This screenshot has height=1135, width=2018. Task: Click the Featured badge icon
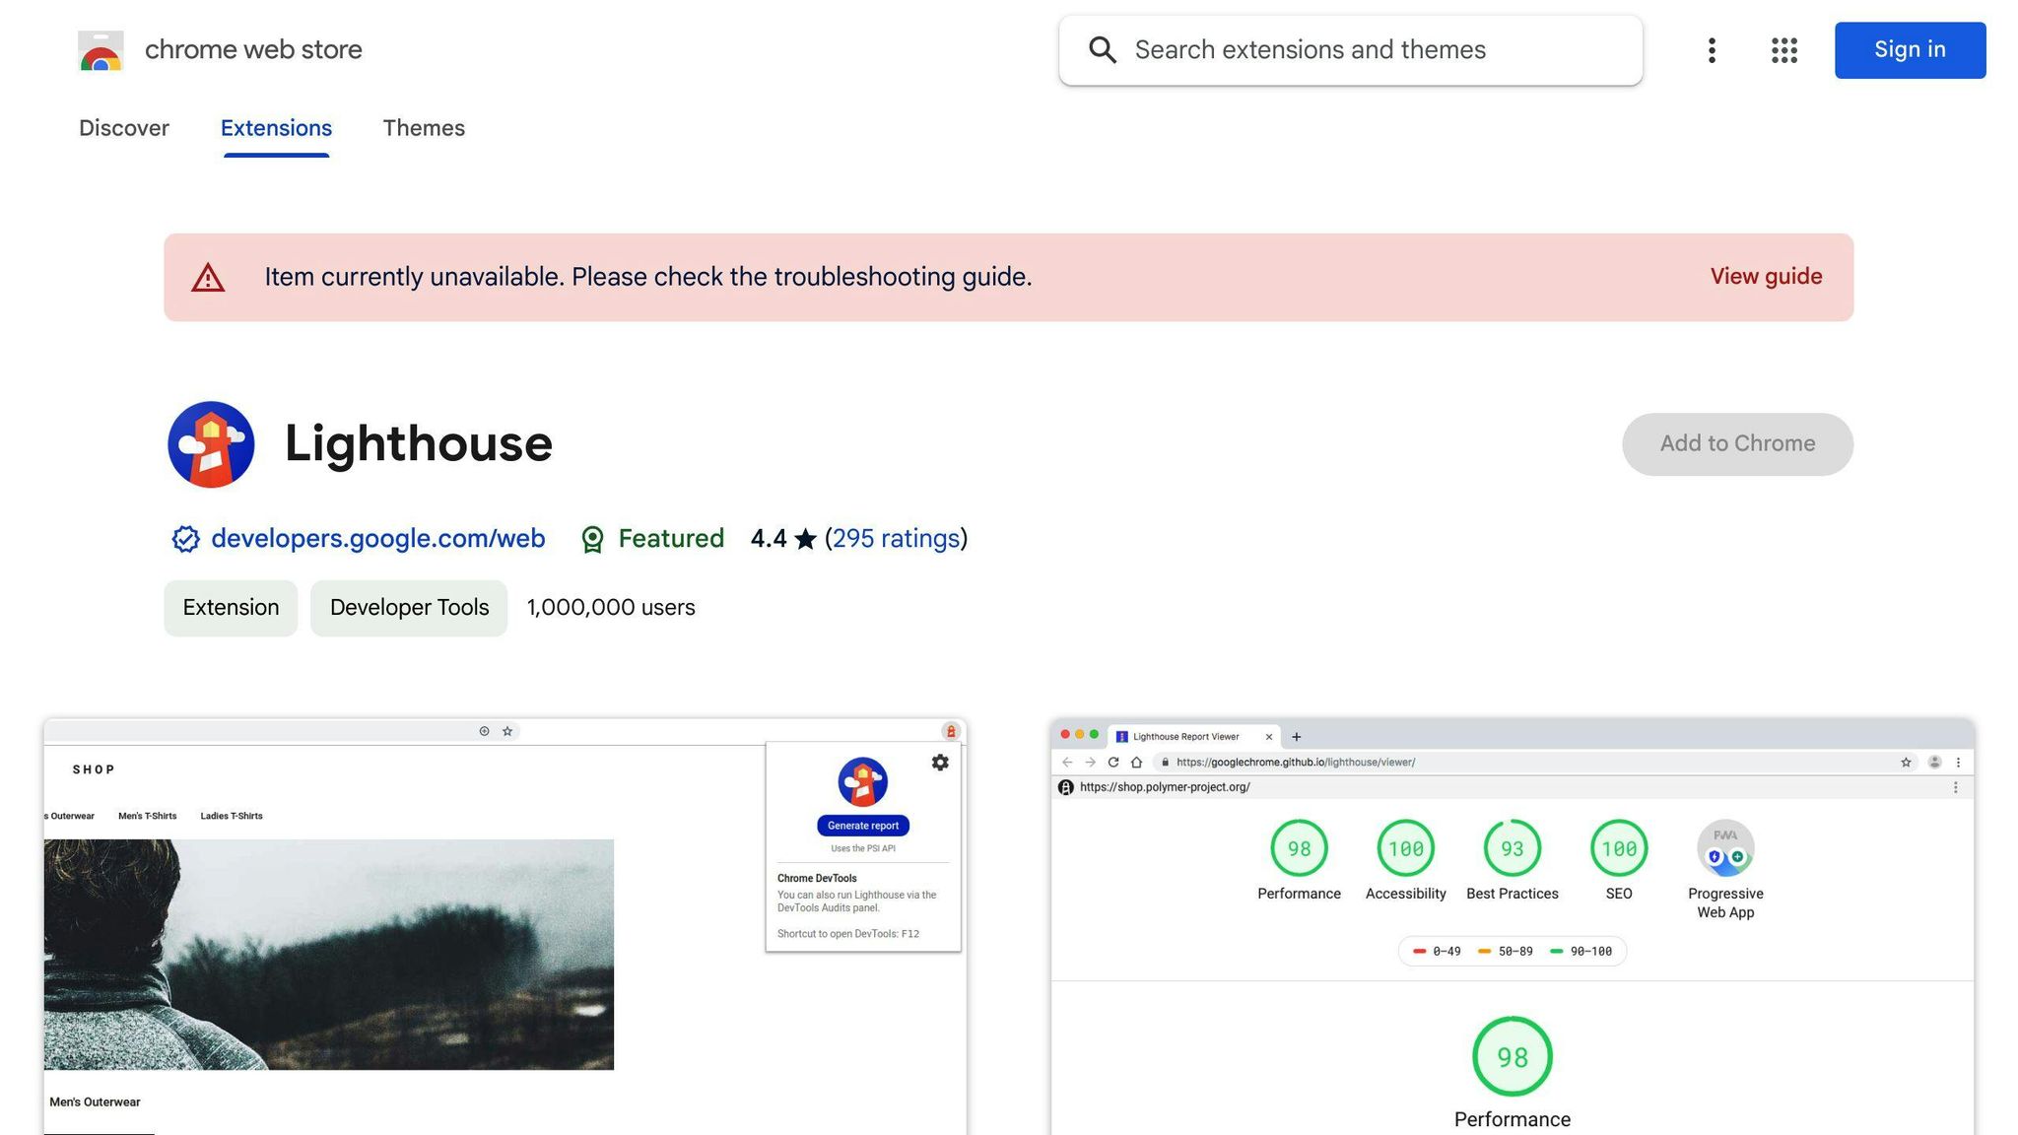click(x=592, y=539)
